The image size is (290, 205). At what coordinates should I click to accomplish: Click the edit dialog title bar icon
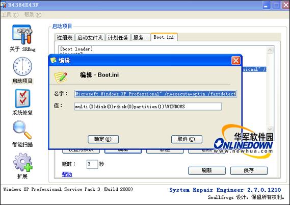coord(54,60)
